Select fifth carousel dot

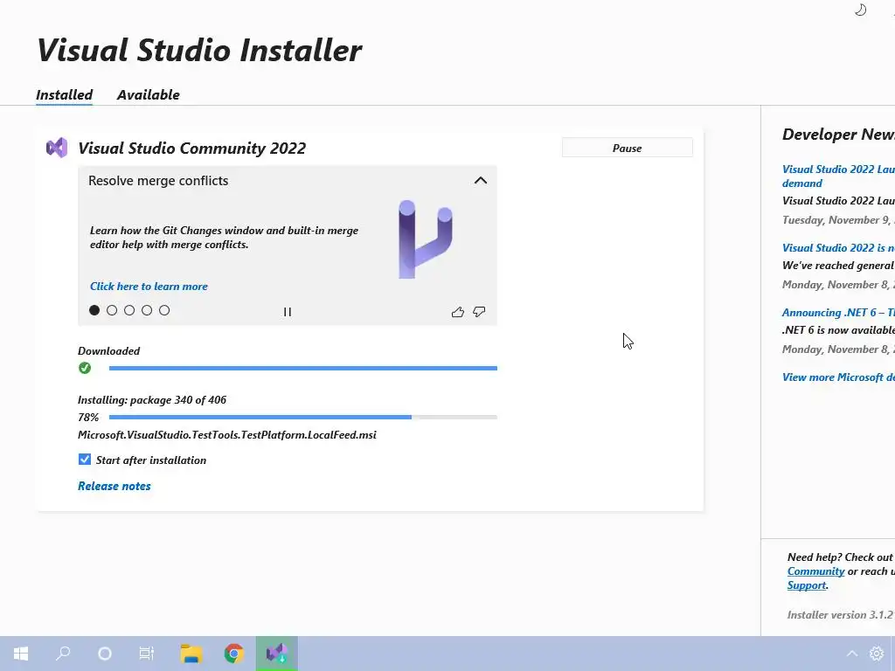tap(164, 310)
